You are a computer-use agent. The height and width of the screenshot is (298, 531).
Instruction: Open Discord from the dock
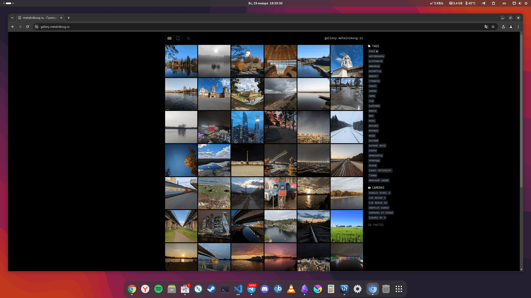[265, 289]
